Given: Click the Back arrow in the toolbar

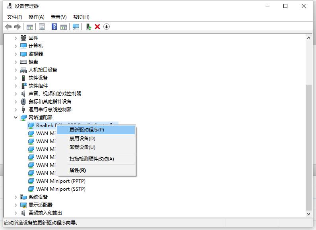Looking at the screenshot, I should point(8,27).
